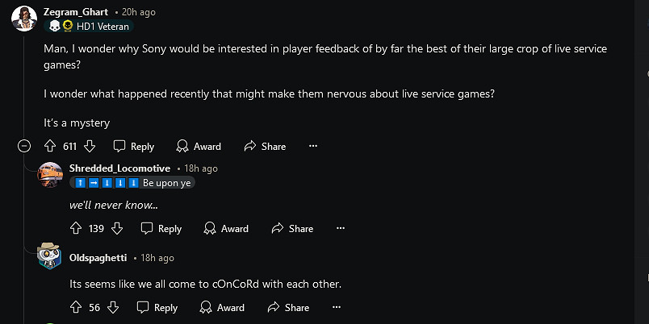This screenshot has height=324, width=649.
Task: Upvote Shredded_Locomotive's comment
Action: (77, 228)
